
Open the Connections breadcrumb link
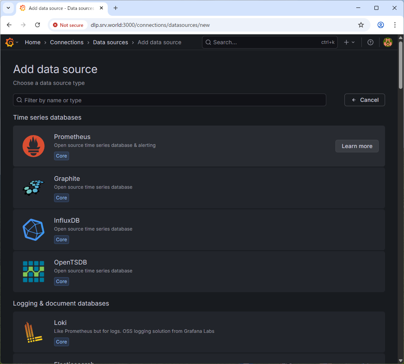click(x=67, y=42)
